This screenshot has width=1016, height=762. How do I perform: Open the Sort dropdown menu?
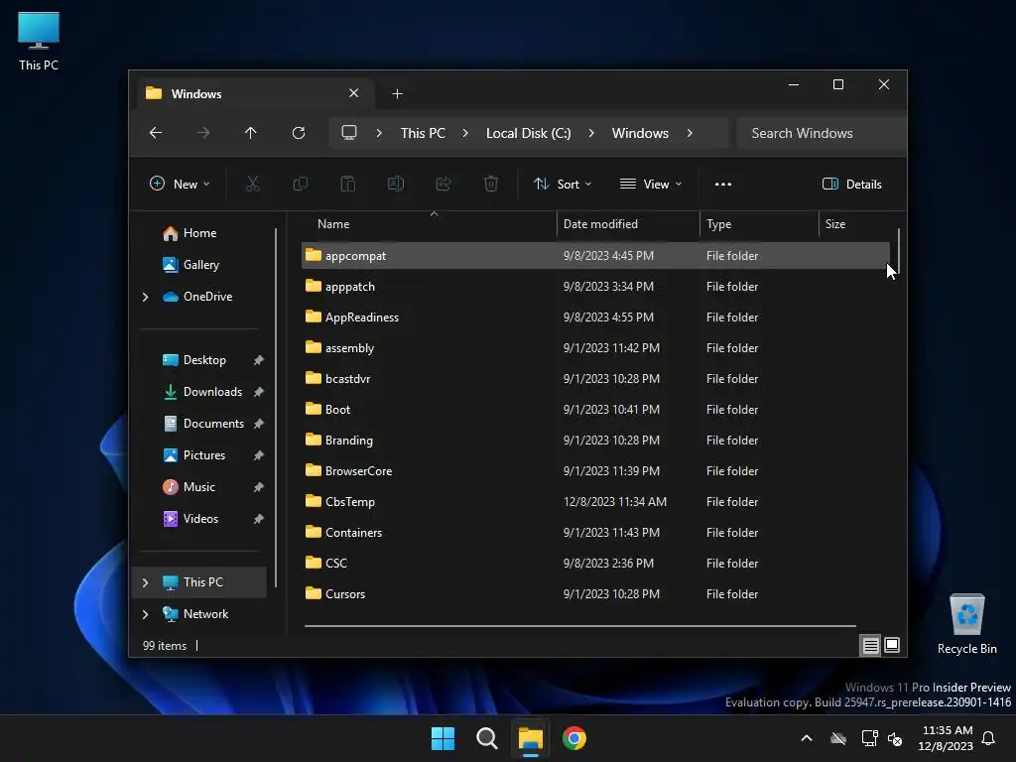pyautogui.click(x=563, y=184)
